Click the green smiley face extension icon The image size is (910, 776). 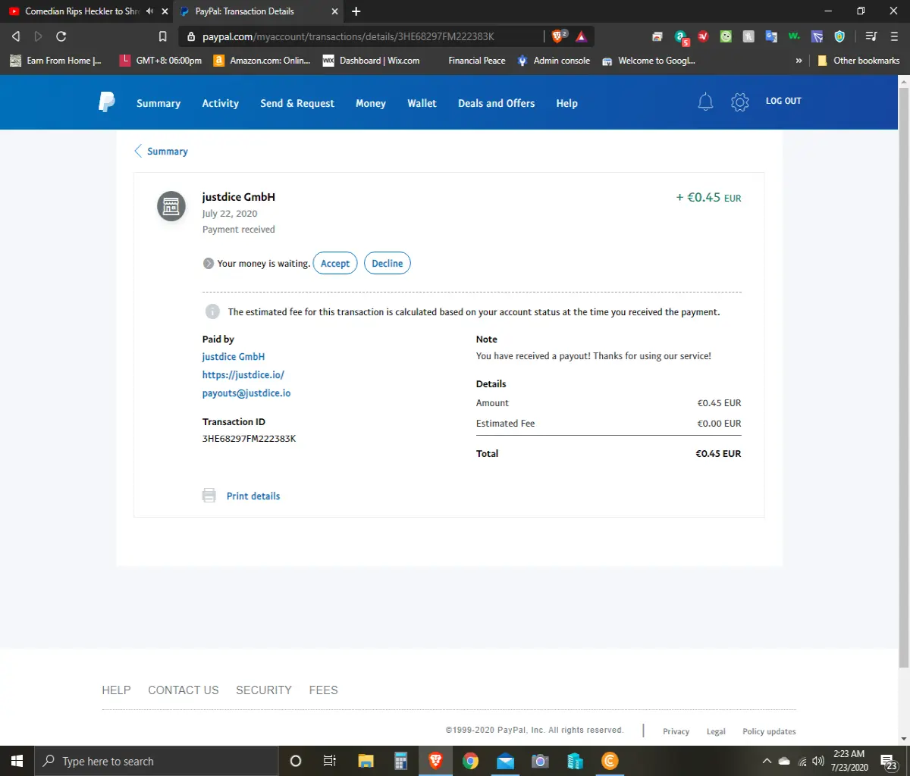pyautogui.click(x=726, y=36)
